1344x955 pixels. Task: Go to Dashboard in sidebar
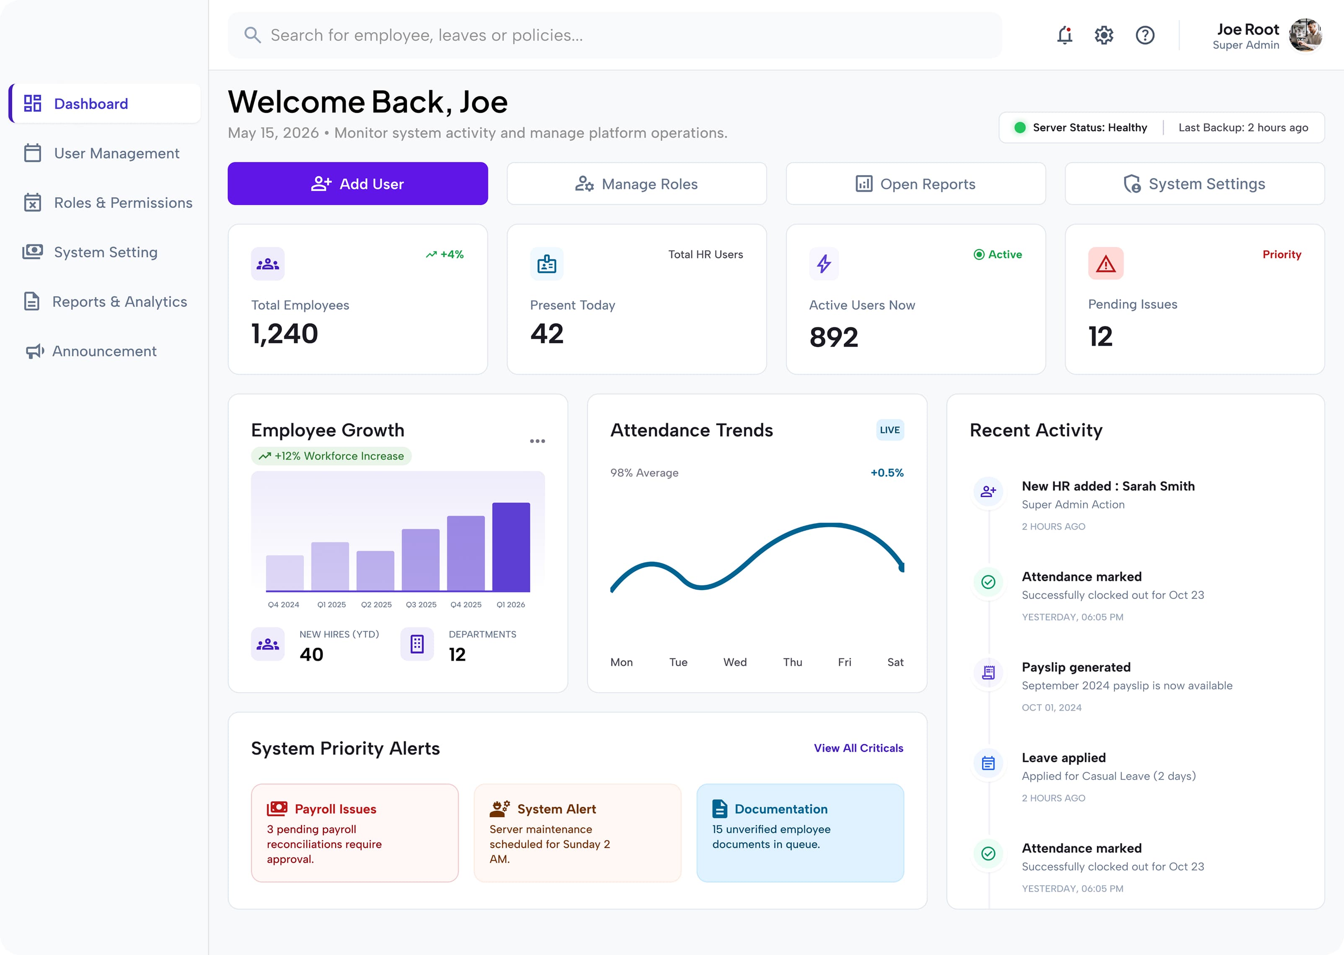click(105, 103)
